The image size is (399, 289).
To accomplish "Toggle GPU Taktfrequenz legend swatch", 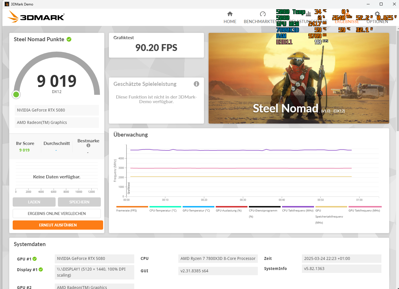I will click(365, 207).
